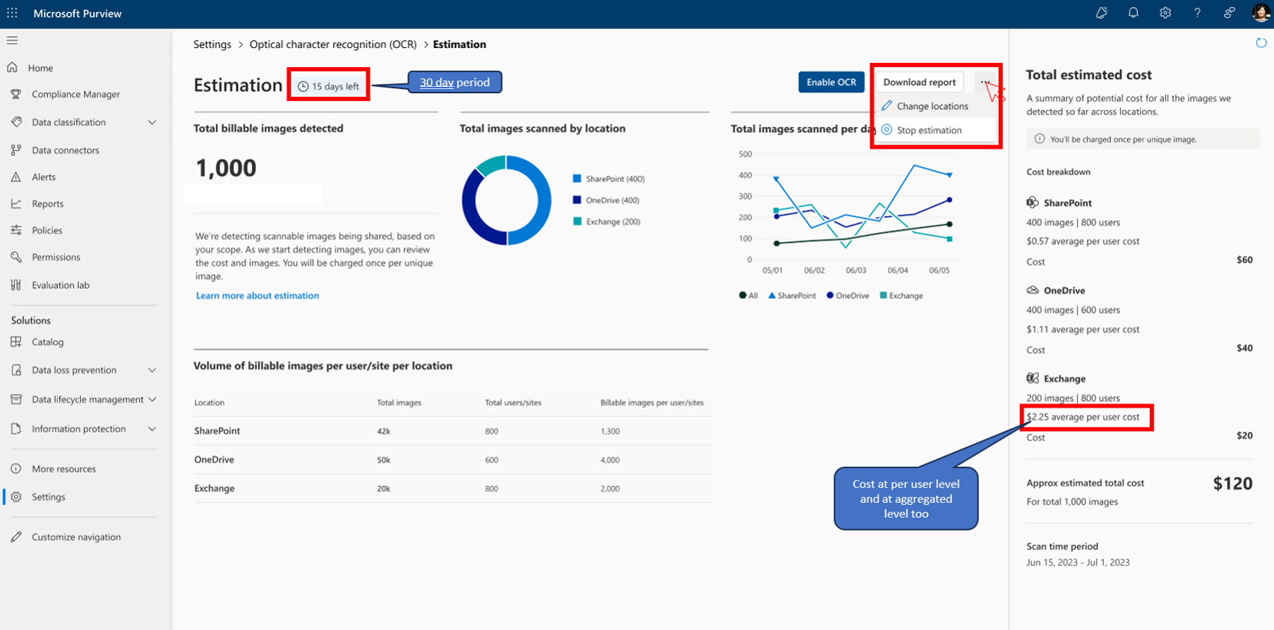
Task: Click the OneDrive legend color swatch
Action: [x=577, y=200]
